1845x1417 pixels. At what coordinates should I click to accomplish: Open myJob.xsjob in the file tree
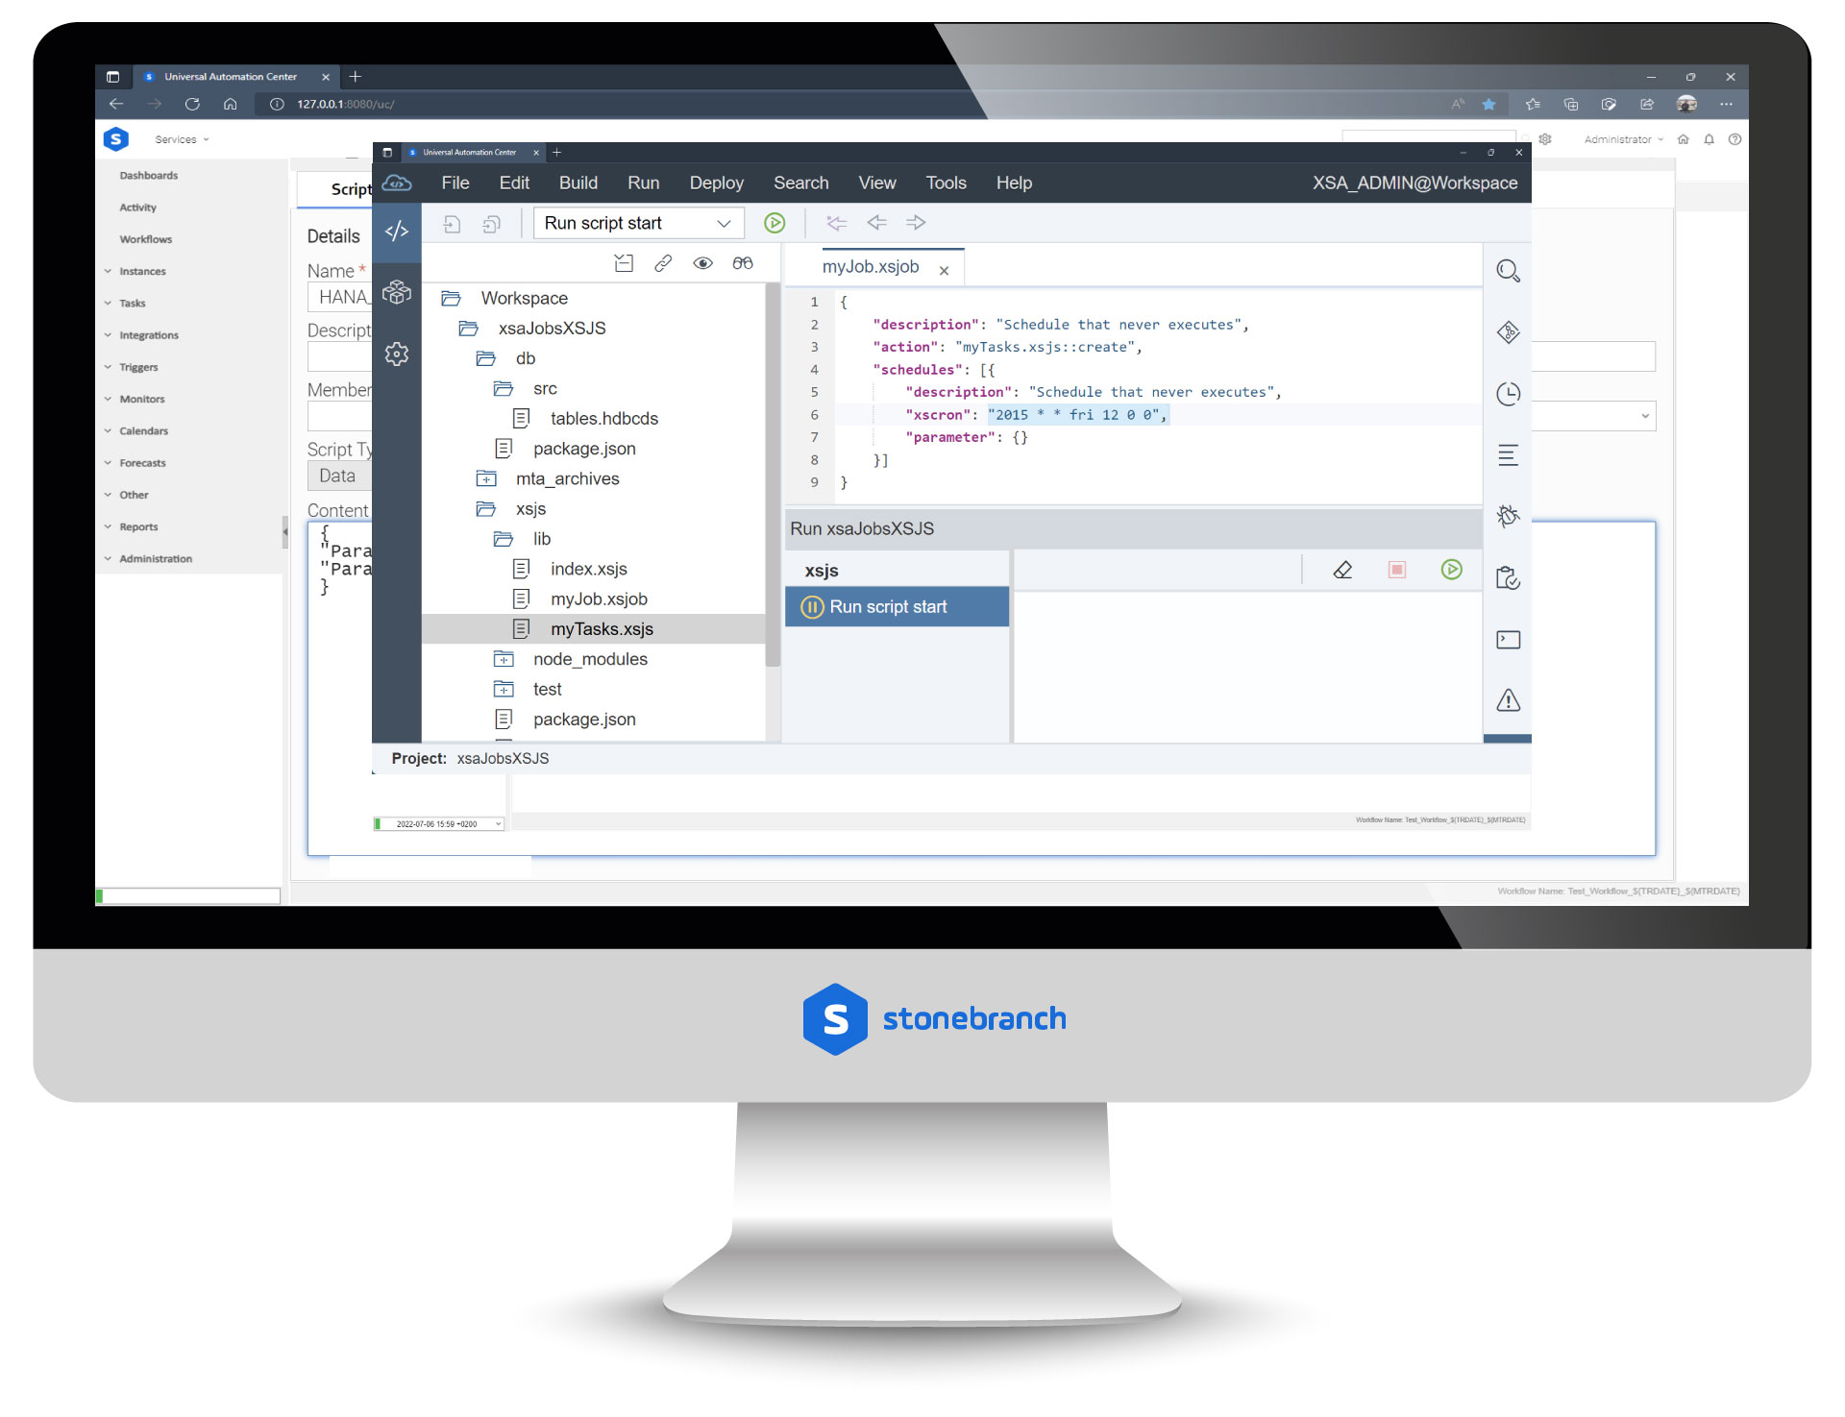pos(599,599)
